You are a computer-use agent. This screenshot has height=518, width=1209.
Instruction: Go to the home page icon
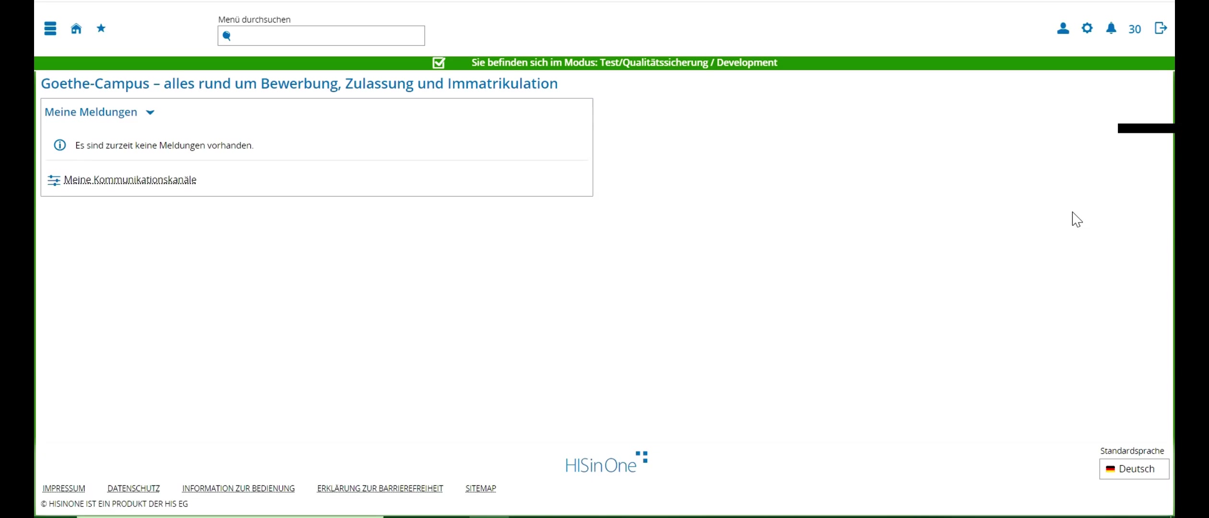click(76, 29)
